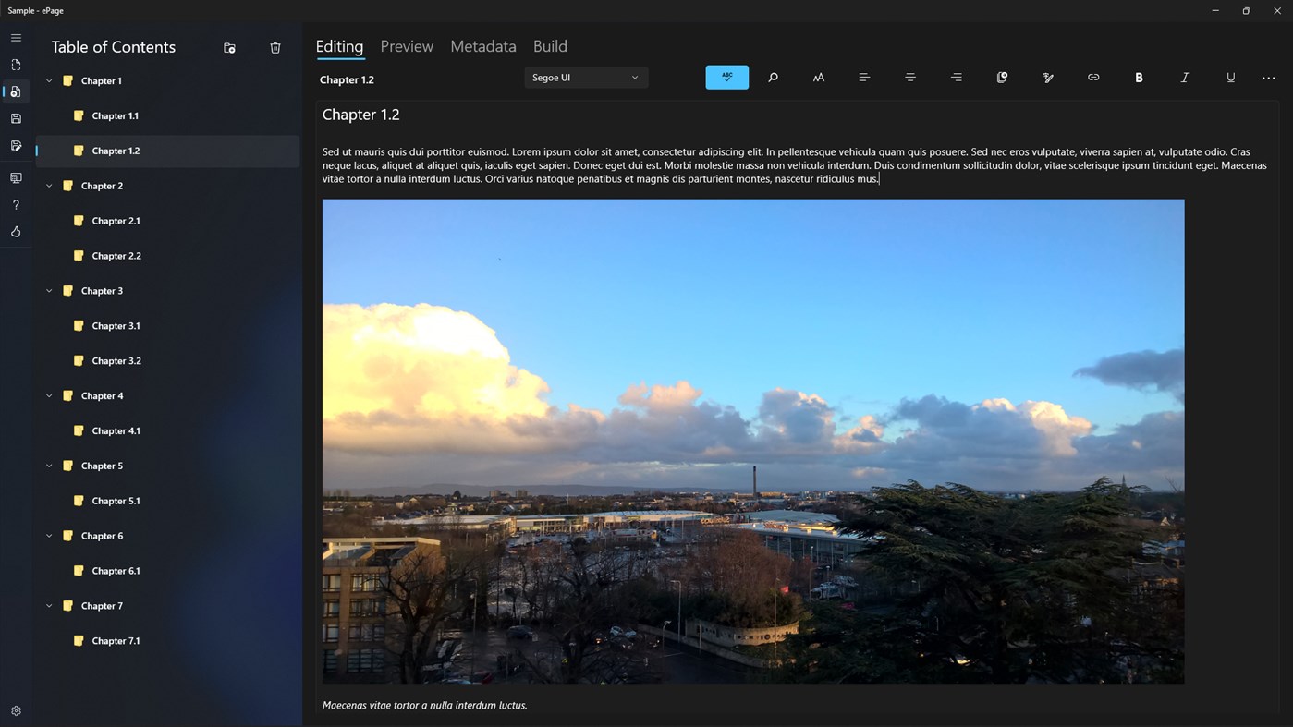Click the more options ellipsis button
1293x727 pixels.
click(x=1267, y=78)
